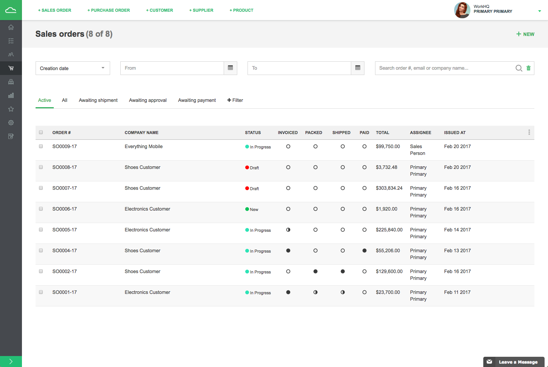Toggle the select-all checkbox in table header
The image size is (548, 367).
(41, 132)
